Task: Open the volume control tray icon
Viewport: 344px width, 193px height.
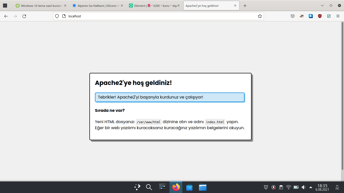Action: 303,187
